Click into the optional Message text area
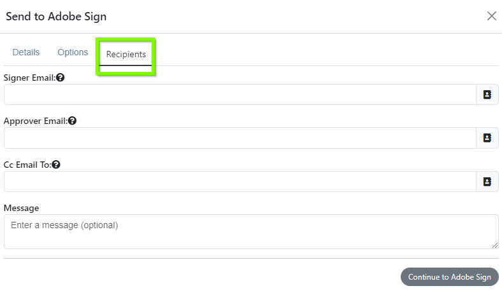502x293 pixels. (x=251, y=231)
